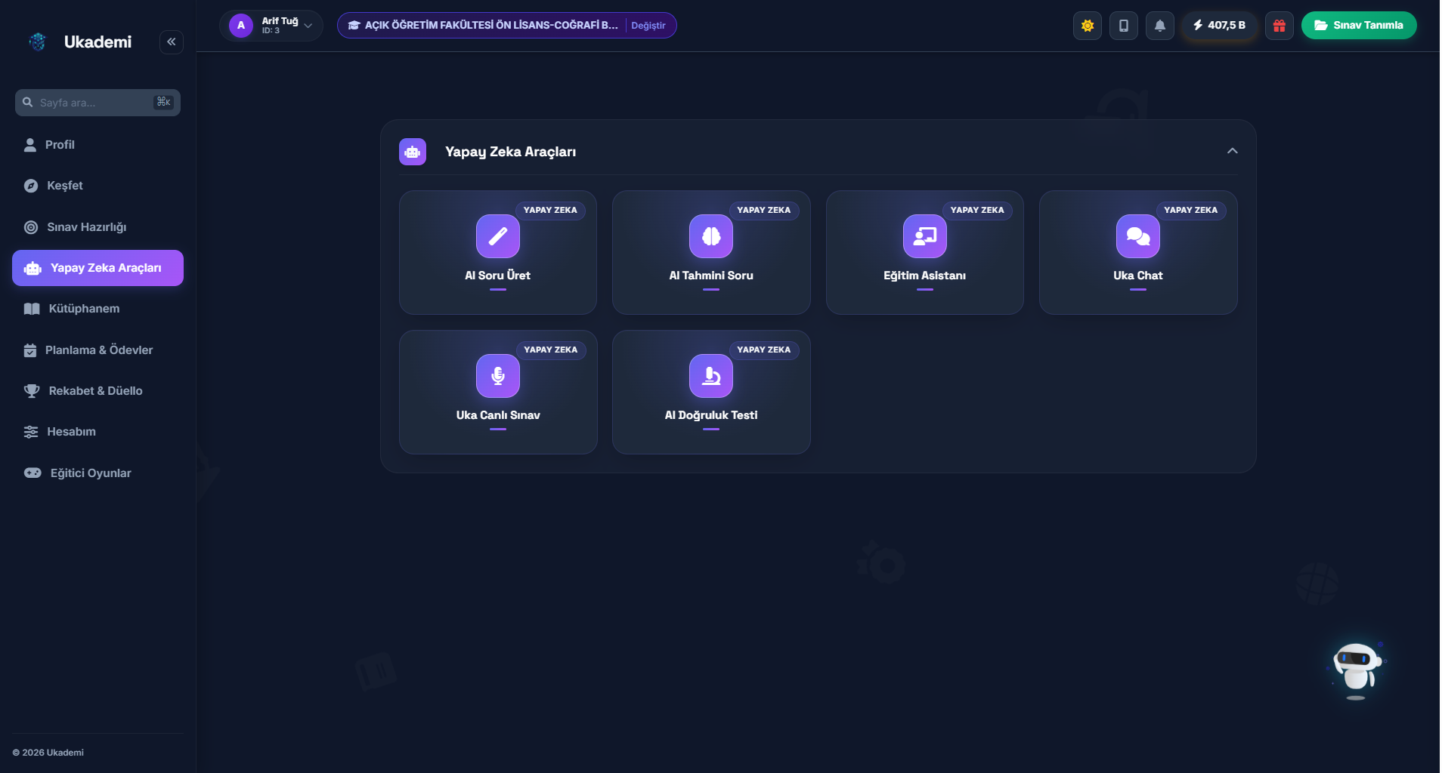This screenshot has width=1442, height=773.
Task: Go to Eğitici Oyunlar
Action: (97, 473)
